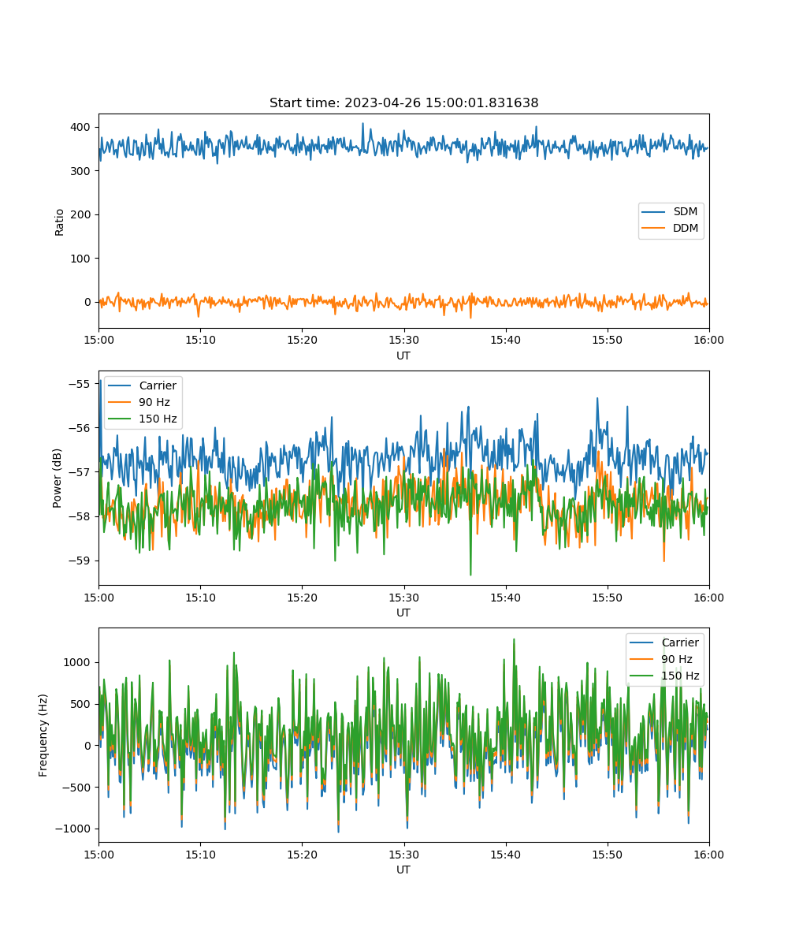Click the 15:10 tick under the Frequency plot
788x946 pixels.
tap(200, 854)
